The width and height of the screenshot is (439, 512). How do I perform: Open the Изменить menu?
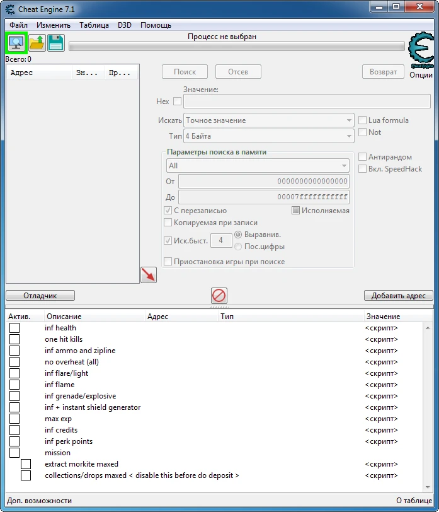click(53, 25)
